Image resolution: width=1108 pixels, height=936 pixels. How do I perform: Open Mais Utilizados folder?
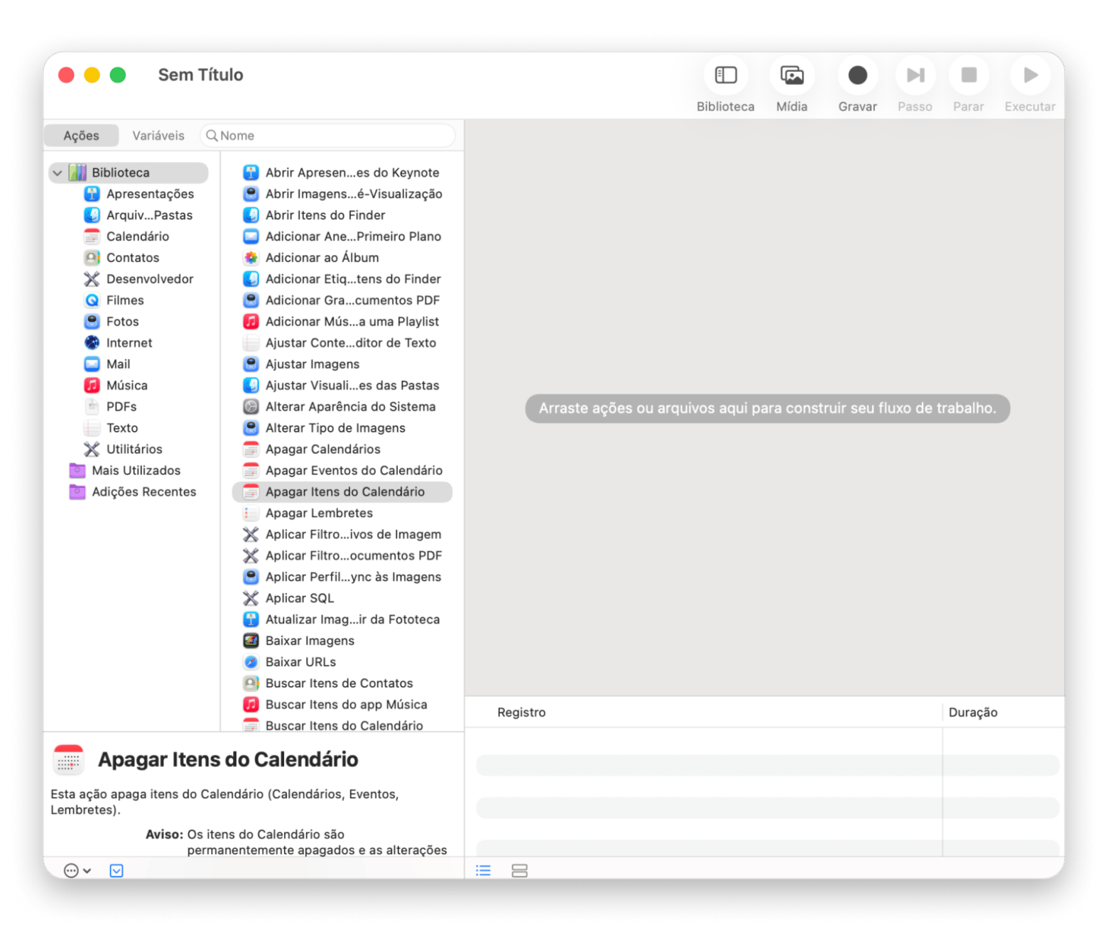pyautogui.click(x=125, y=471)
